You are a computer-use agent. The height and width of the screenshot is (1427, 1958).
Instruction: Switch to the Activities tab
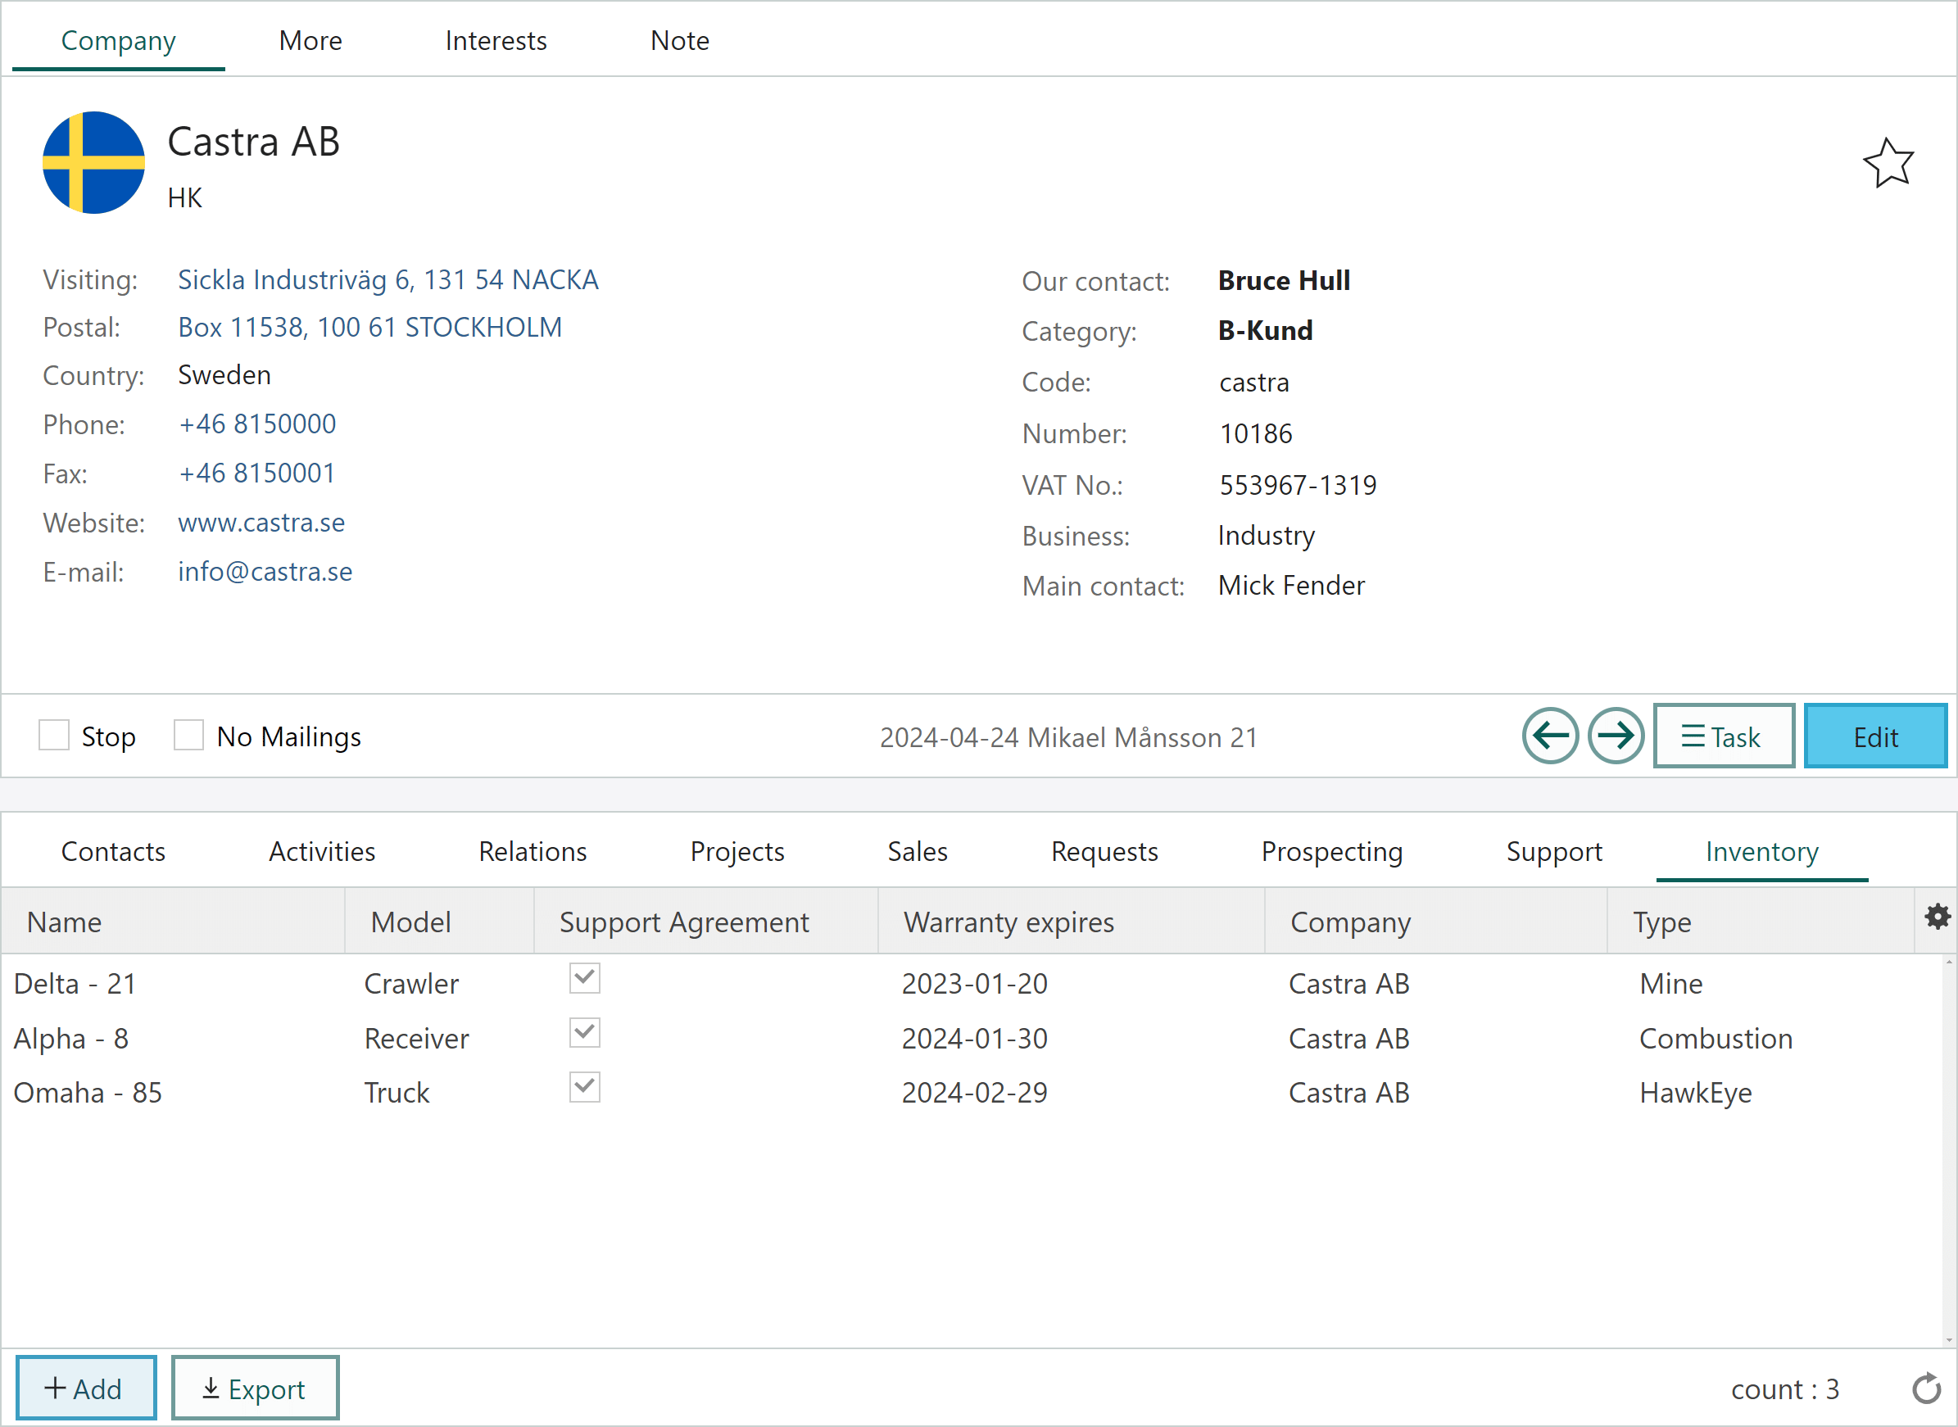click(x=321, y=849)
